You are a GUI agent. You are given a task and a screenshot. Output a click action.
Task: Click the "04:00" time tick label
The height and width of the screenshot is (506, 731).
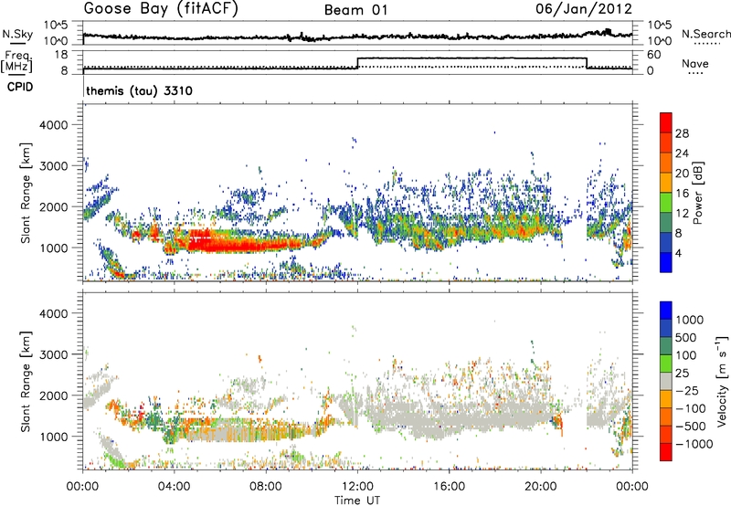point(174,486)
